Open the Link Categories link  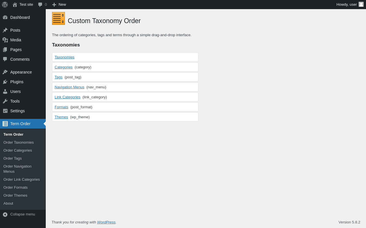67,97
